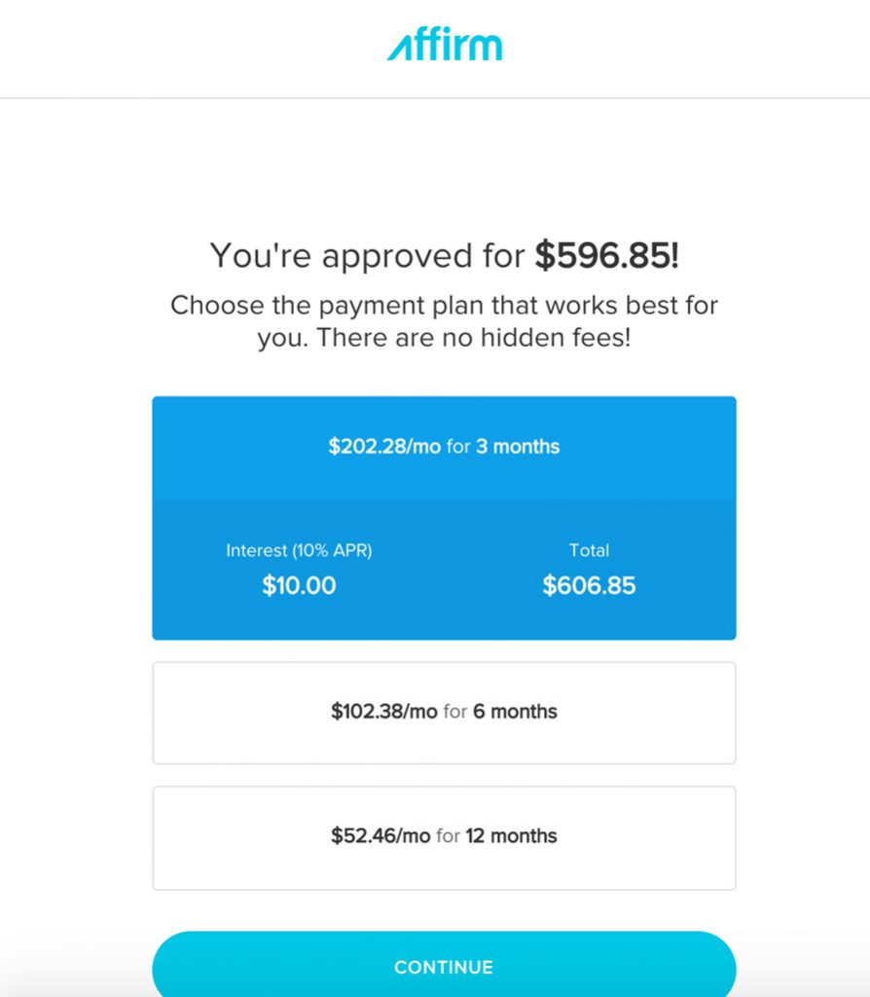Click the word "for" in the 3-month plan
Screen dimensions: 870x997
(458, 447)
